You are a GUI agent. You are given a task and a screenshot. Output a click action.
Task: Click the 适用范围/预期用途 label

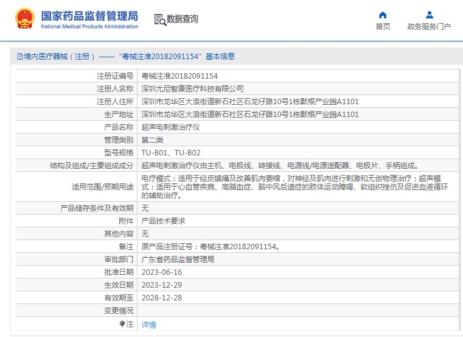[103, 186]
